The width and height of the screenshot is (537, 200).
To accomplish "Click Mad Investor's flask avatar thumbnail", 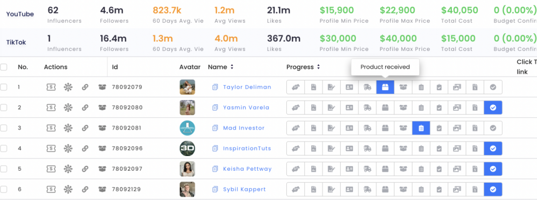I will (x=187, y=128).
